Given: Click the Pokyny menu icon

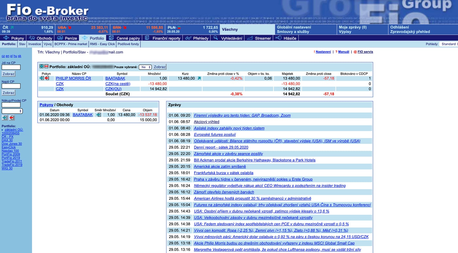Looking at the screenshot, I should coord(6,38).
